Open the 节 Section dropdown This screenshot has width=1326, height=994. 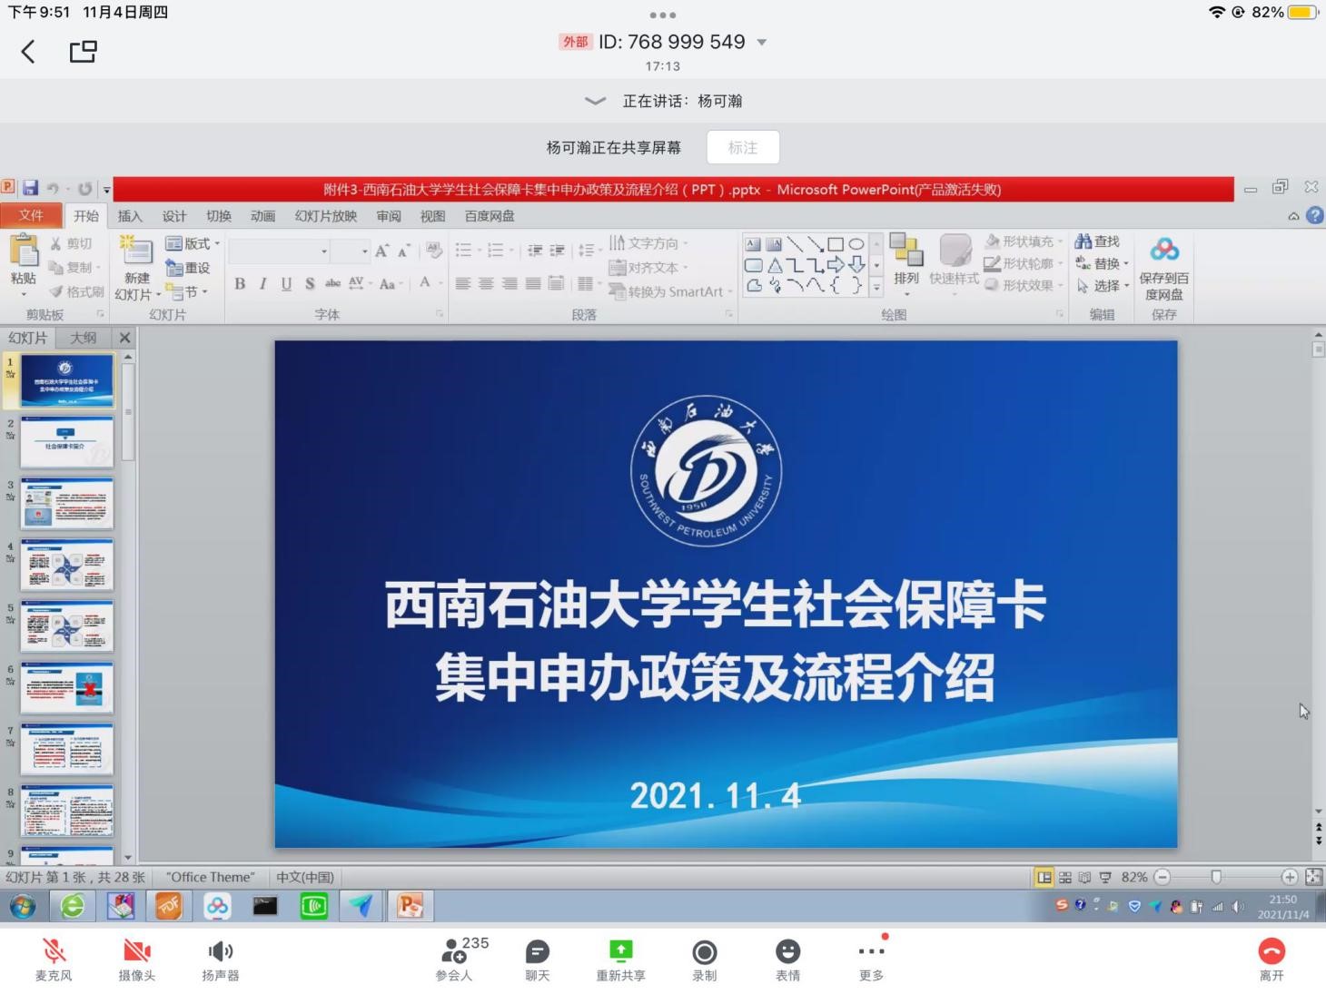(187, 291)
